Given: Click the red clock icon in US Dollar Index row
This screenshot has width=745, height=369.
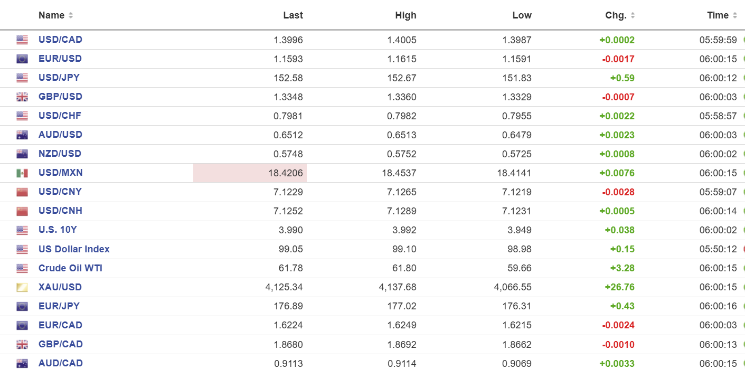Looking at the screenshot, I should (x=743, y=249).
